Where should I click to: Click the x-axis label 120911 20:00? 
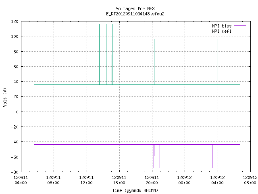pos(152,180)
